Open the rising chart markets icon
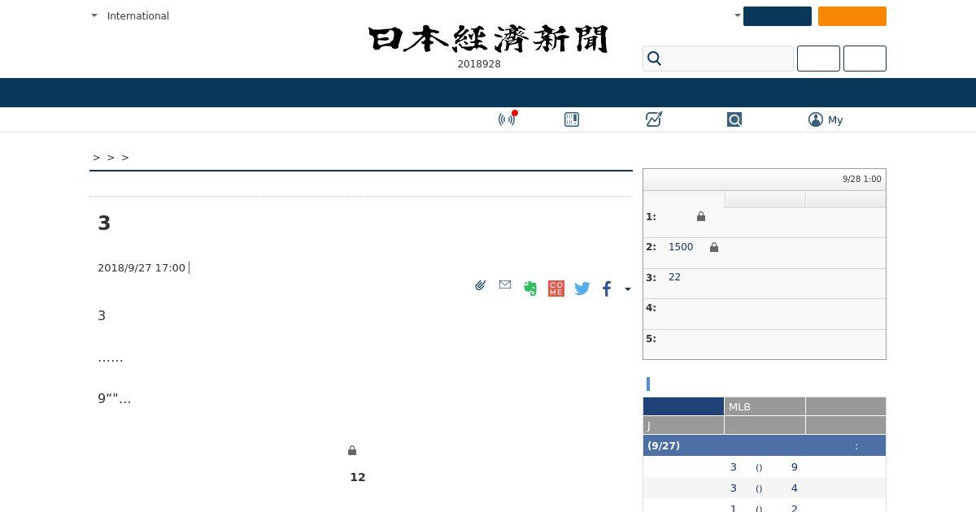The height and width of the screenshot is (512, 976). coord(654,119)
